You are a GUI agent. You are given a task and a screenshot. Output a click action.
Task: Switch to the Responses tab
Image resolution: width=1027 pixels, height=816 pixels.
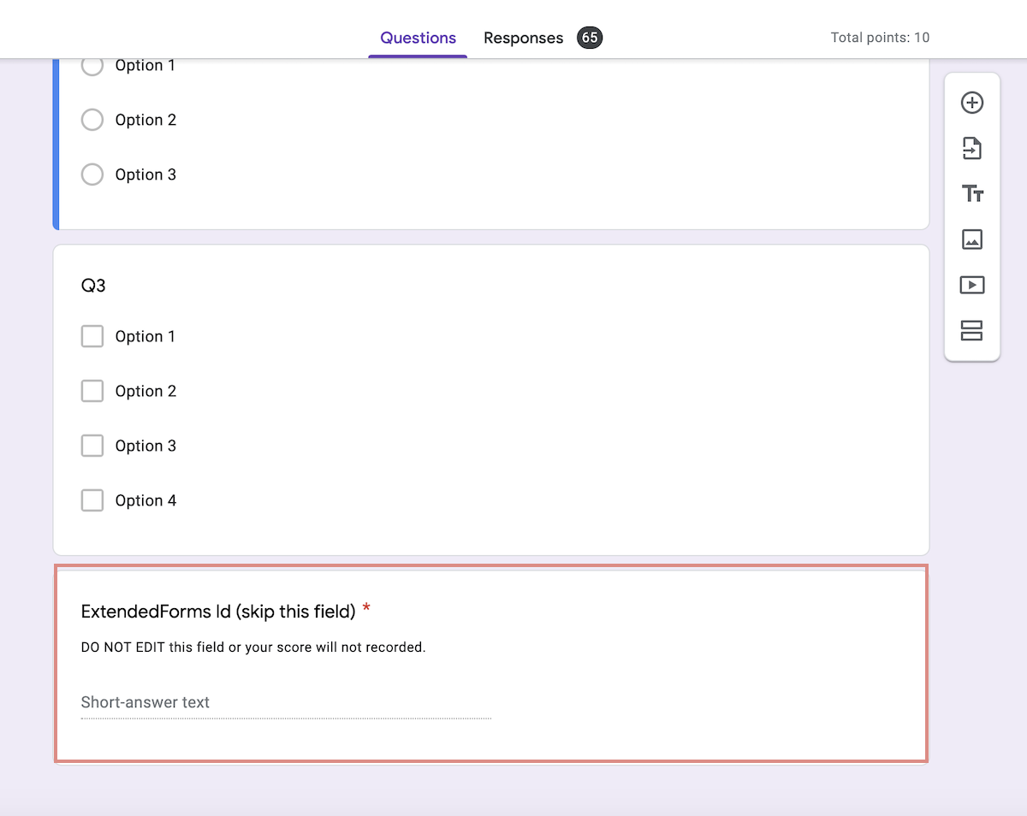(523, 38)
